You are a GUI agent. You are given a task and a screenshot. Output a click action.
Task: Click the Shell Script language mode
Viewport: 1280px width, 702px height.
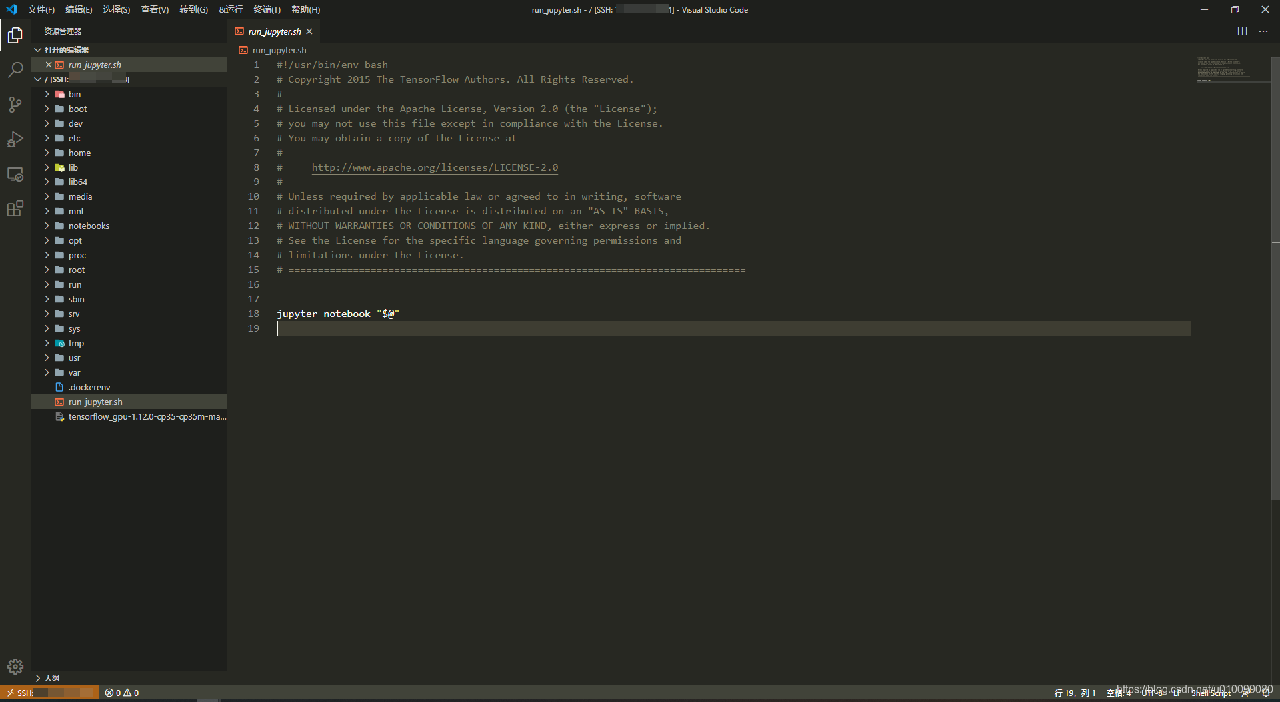[1211, 693]
